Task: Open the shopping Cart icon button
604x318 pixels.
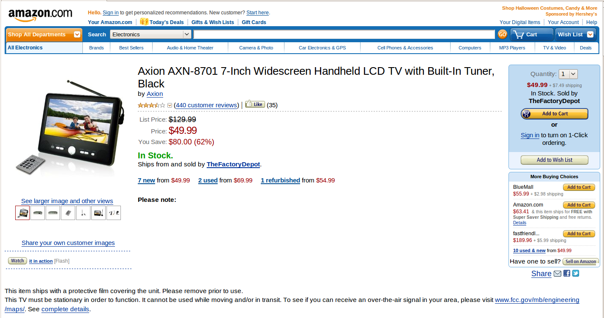Action: click(x=532, y=35)
